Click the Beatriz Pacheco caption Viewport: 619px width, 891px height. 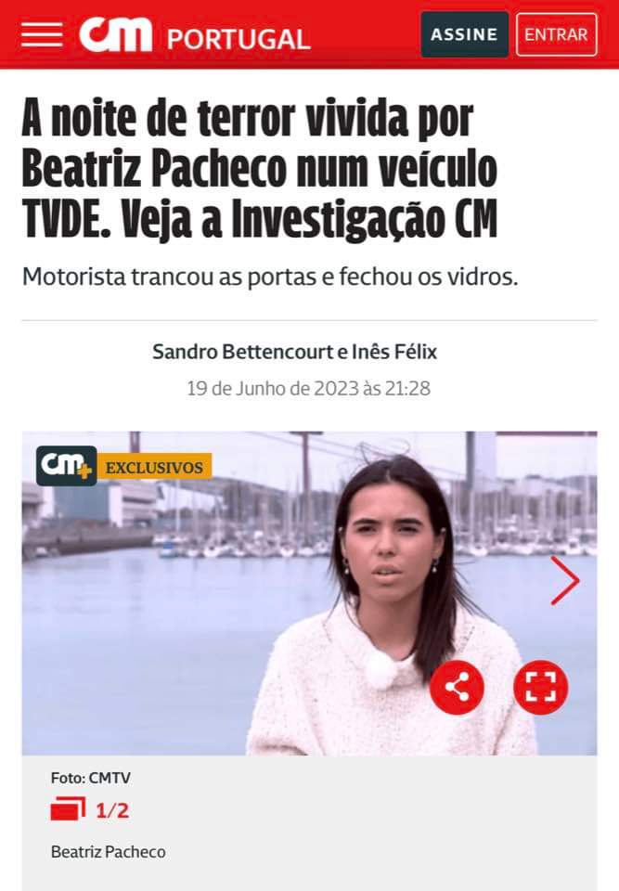[109, 852]
